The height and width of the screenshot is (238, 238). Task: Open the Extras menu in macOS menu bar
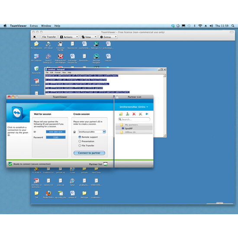click(34, 26)
